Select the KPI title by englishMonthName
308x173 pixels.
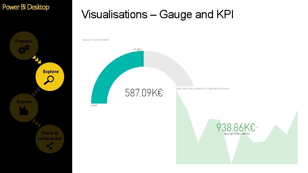tap(202, 88)
